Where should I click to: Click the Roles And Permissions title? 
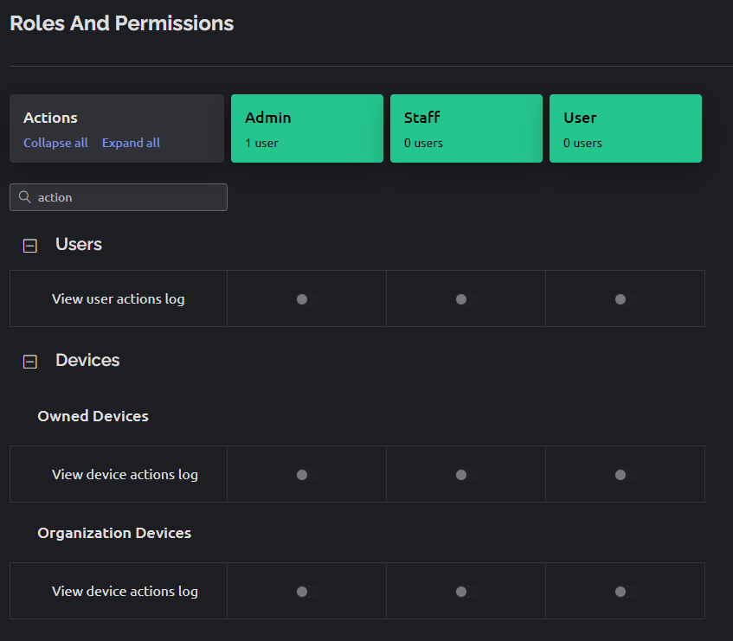(x=121, y=23)
